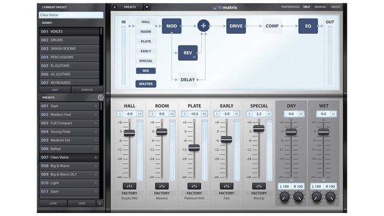Open HALL channel edit settings icon
Image resolution: width=384 pixels, height=216 pixels.
click(x=130, y=186)
